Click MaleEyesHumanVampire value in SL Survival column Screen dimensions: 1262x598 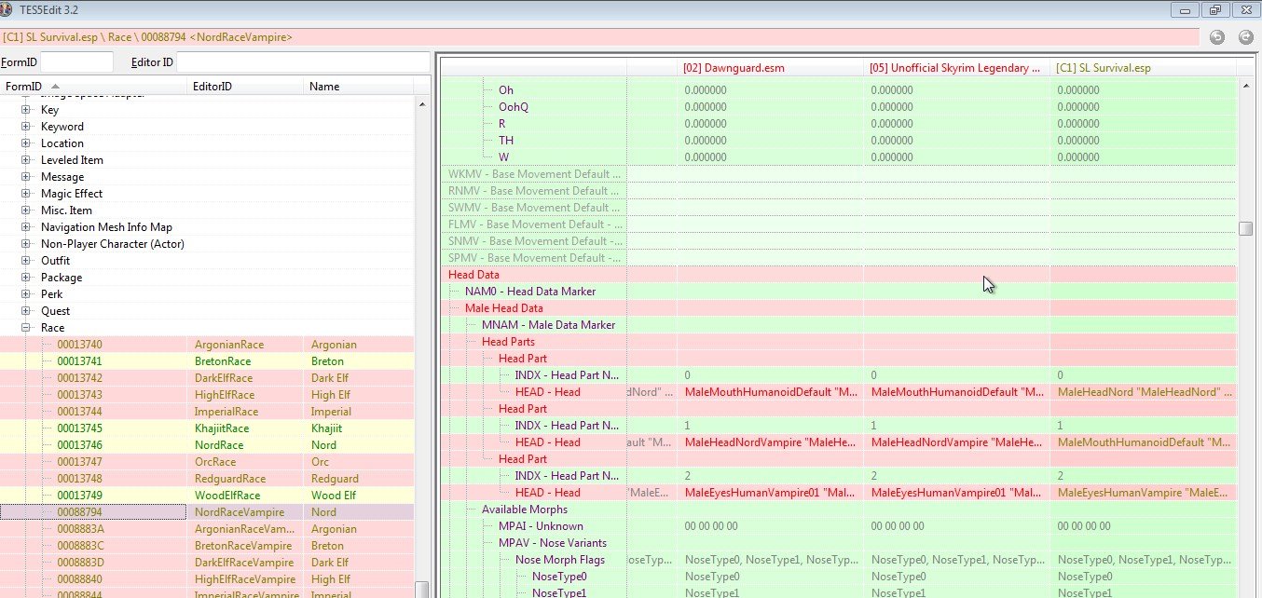(x=1143, y=493)
